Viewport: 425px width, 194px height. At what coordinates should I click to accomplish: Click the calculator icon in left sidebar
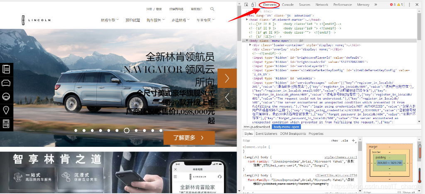(x=6, y=124)
